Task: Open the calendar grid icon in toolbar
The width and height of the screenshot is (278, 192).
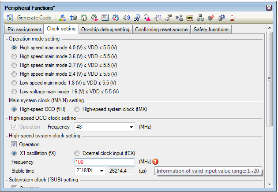Action: tap(105, 18)
